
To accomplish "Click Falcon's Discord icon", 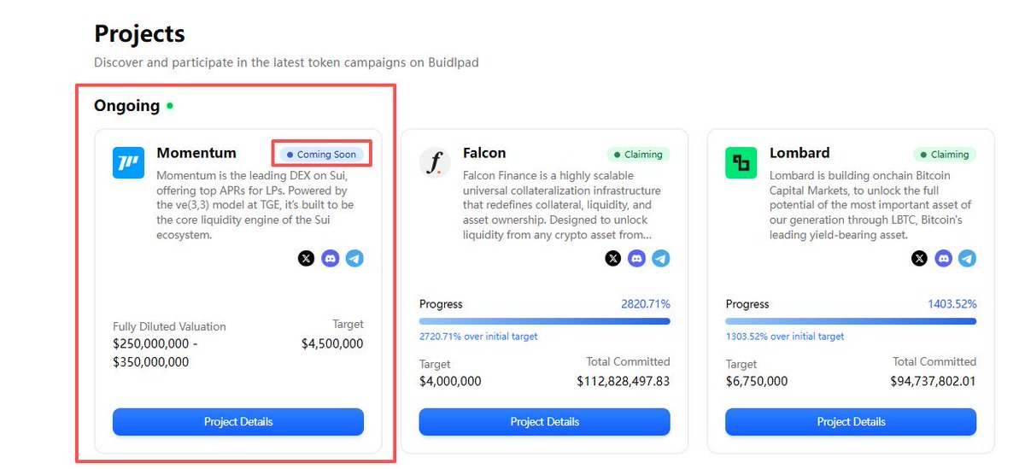I will click(636, 258).
